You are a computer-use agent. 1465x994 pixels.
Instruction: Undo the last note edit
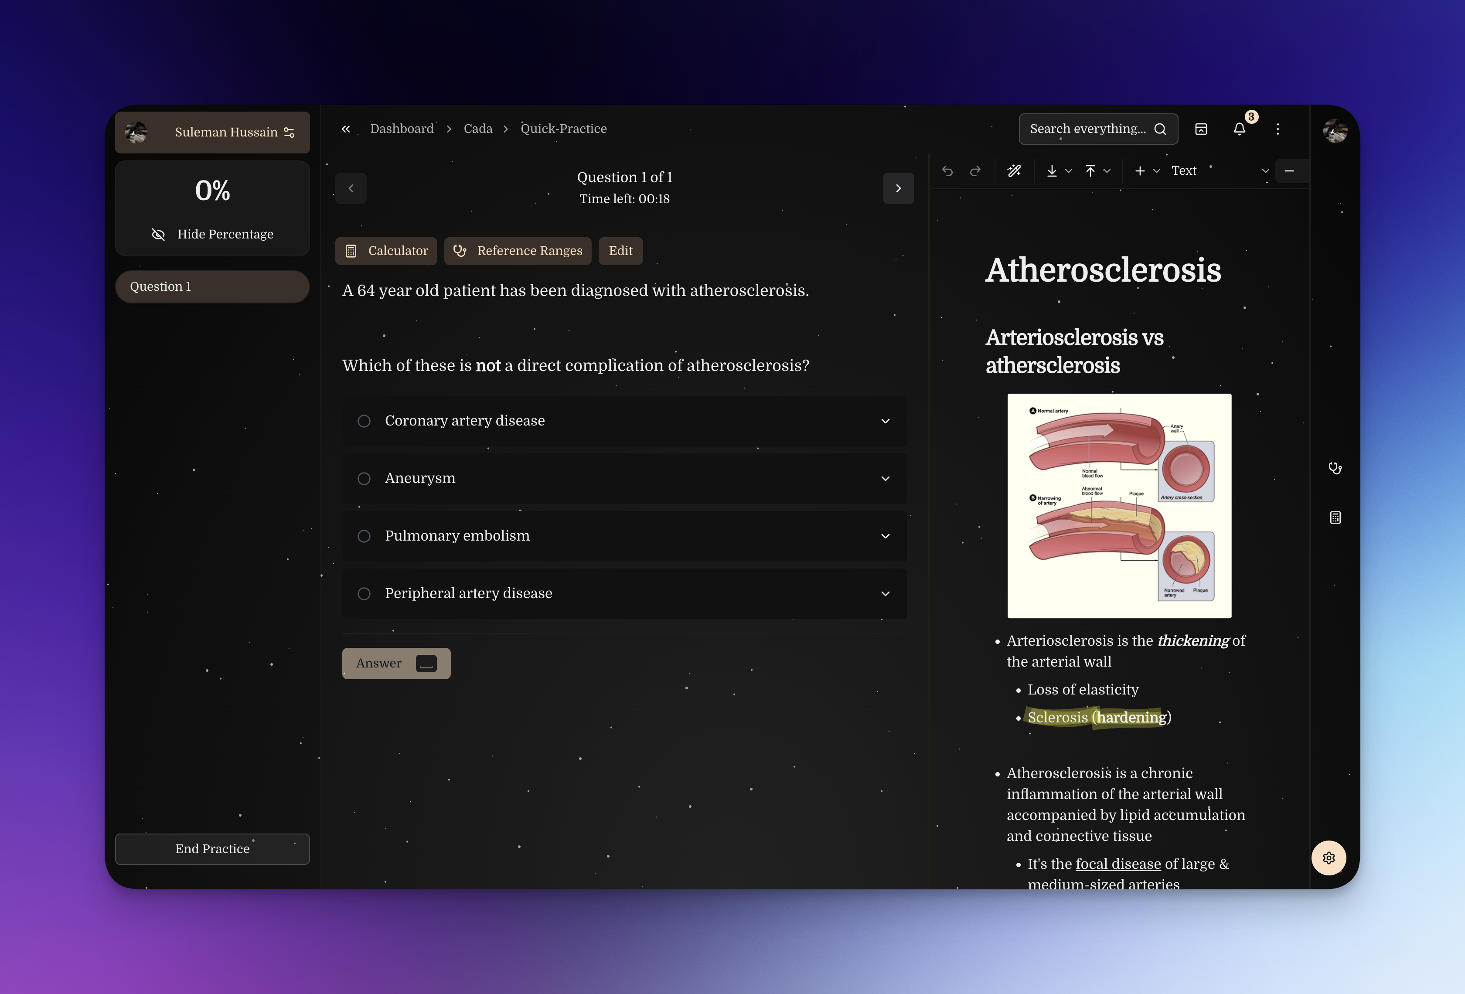pyautogui.click(x=947, y=171)
